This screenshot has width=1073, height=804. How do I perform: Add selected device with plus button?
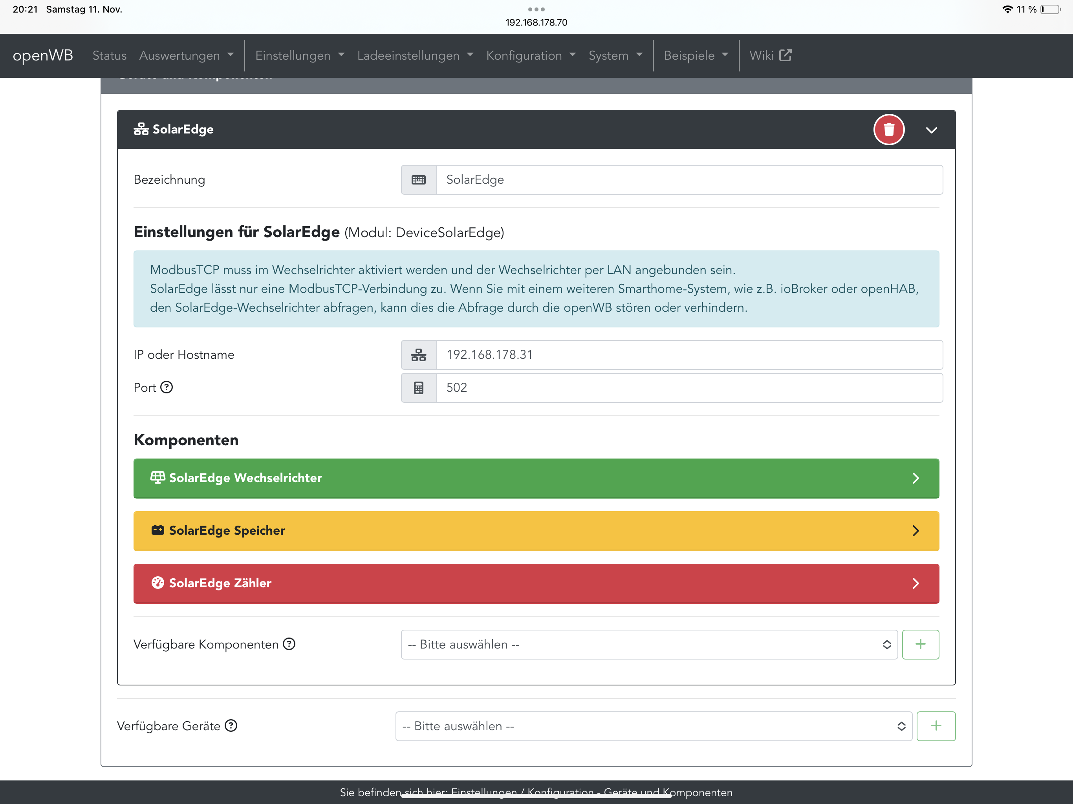(936, 726)
